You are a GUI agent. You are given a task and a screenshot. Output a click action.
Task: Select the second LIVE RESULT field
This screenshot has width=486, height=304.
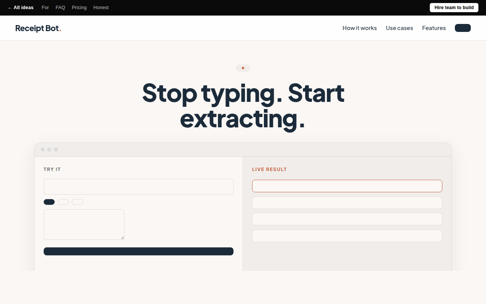(347, 203)
